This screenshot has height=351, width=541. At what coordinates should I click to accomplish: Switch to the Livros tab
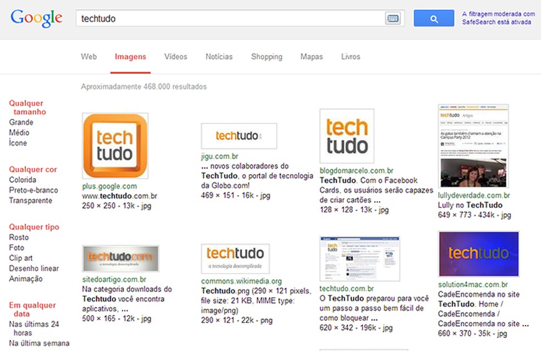coord(350,56)
